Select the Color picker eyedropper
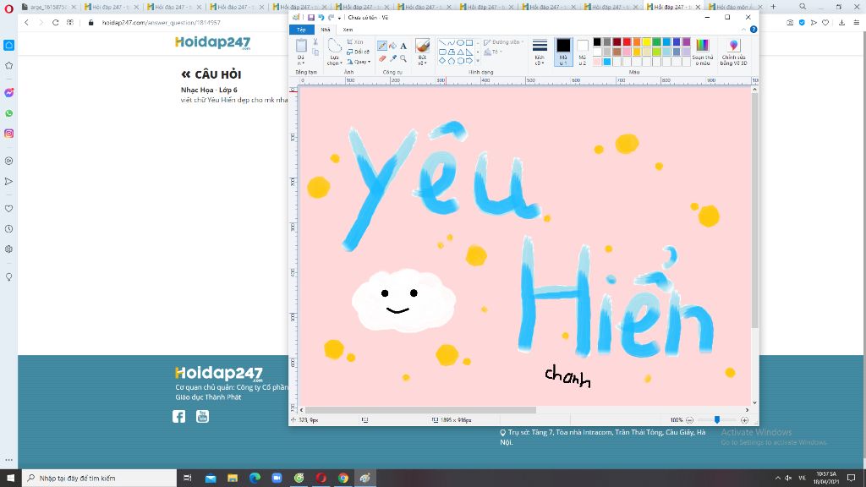Image resolution: width=866 pixels, height=487 pixels. 392,58
